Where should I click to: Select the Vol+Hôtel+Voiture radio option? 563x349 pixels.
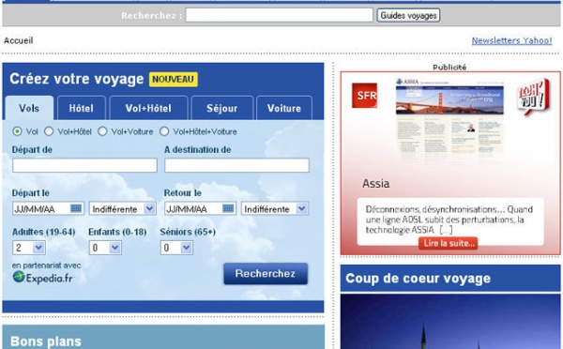[x=164, y=131]
